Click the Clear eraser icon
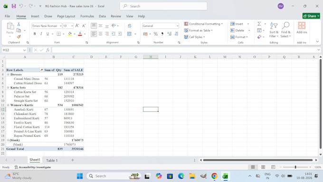The width and height of the screenshot is (323, 182). (x=259, y=37)
